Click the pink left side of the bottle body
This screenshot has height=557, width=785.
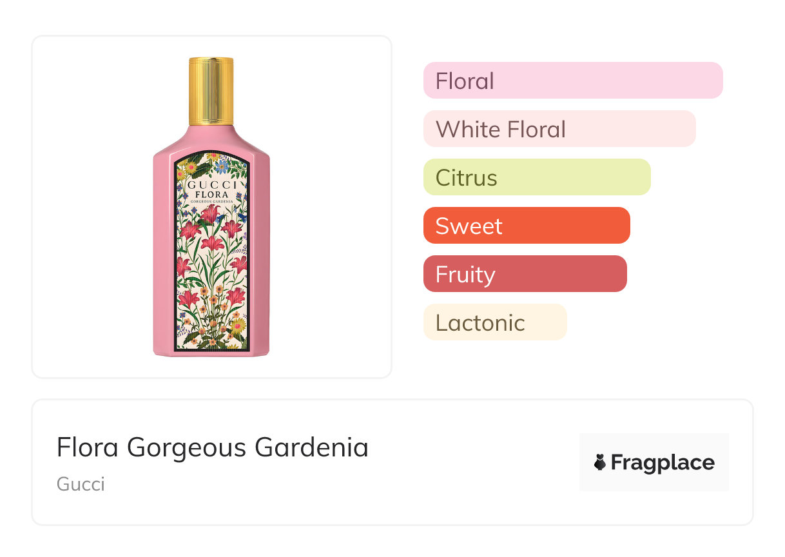[x=164, y=258]
